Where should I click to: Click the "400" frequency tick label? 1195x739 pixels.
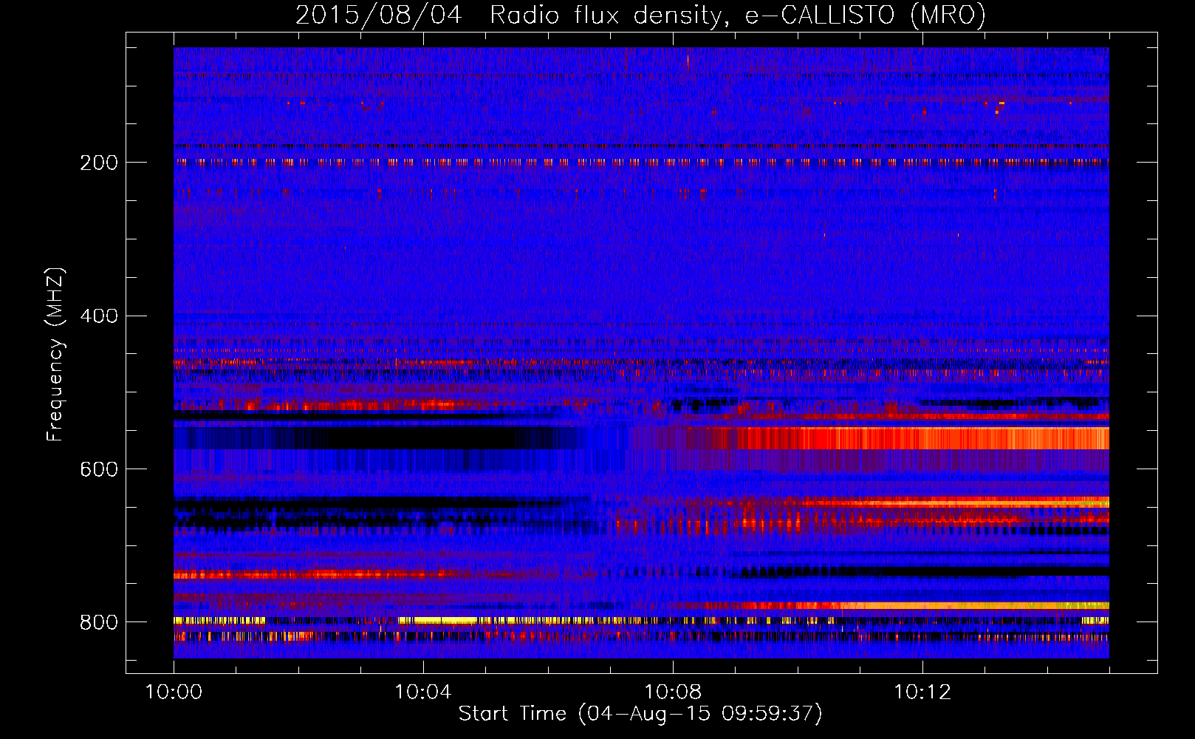coord(99,316)
